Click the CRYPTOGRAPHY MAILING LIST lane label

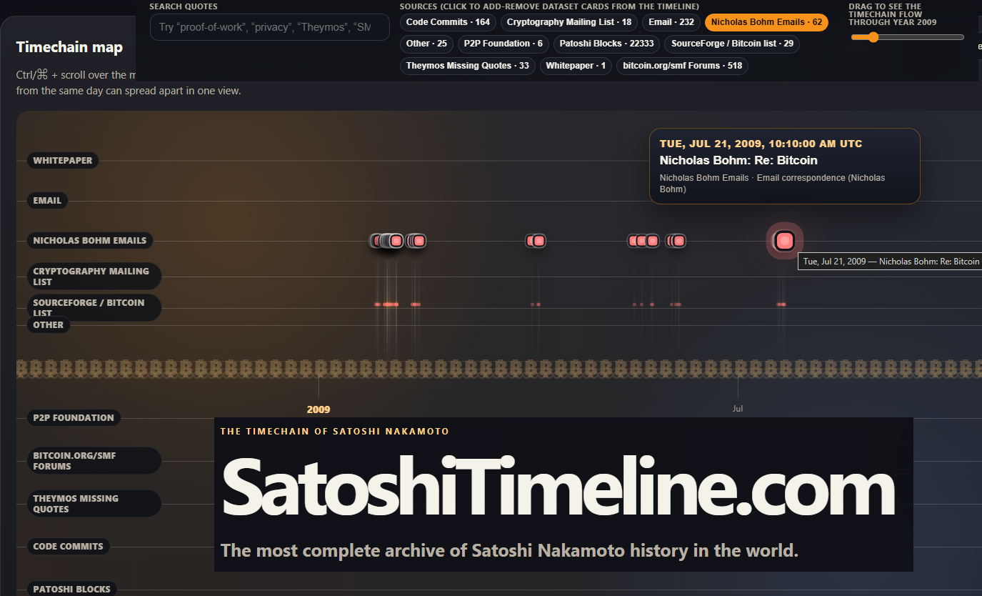coord(94,277)
